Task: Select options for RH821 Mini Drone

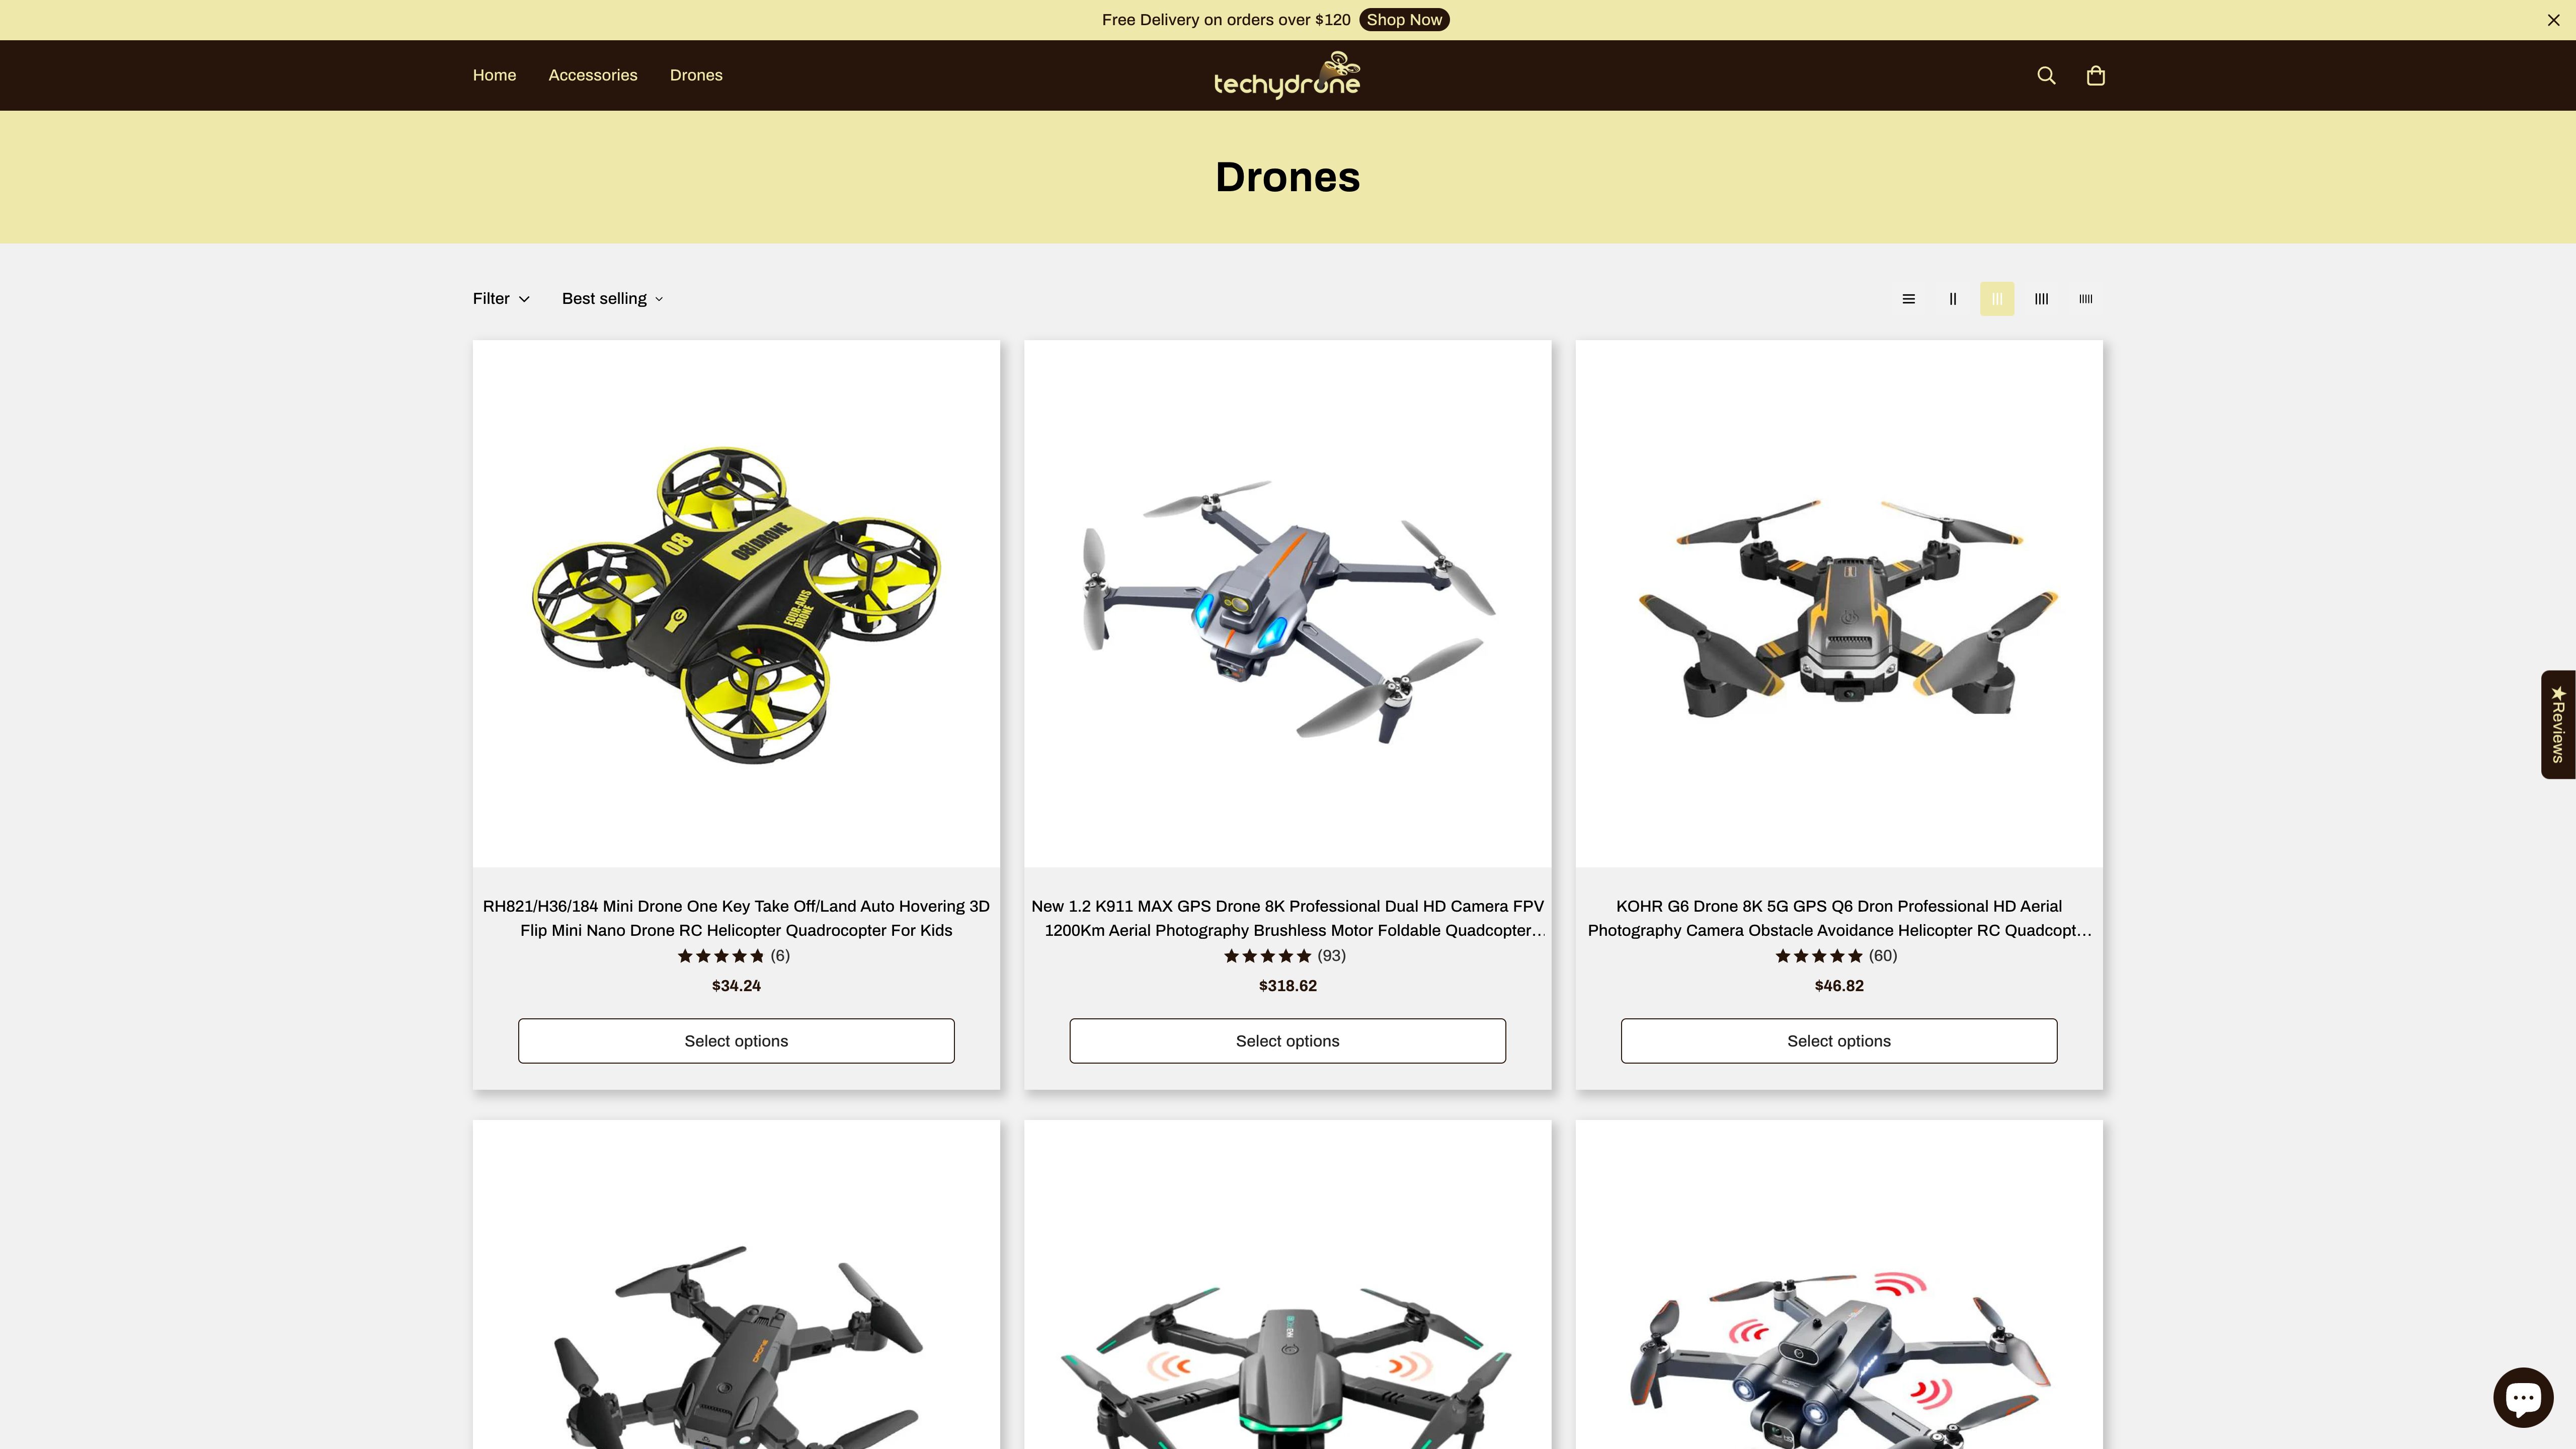Action: 736,1041
